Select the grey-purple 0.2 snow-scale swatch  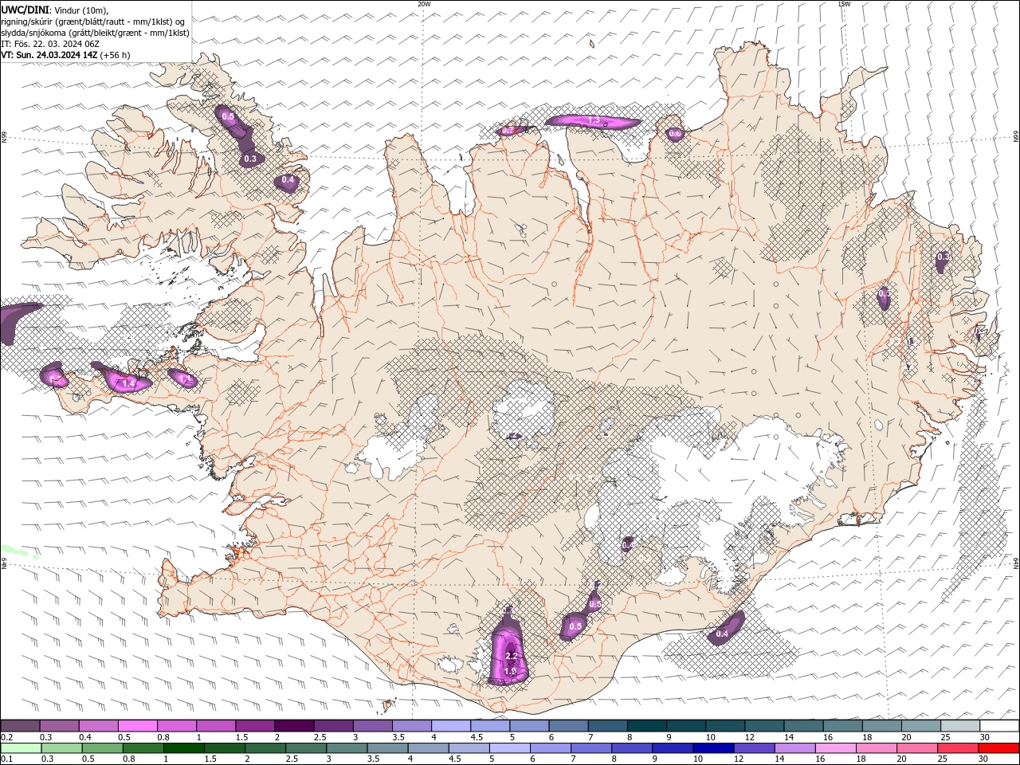point(20,726)
